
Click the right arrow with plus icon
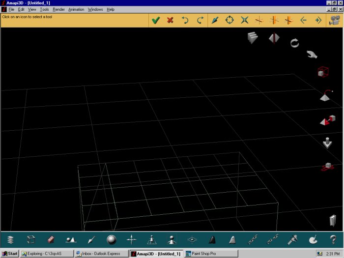pyautogui.click(x=318, y=20)
